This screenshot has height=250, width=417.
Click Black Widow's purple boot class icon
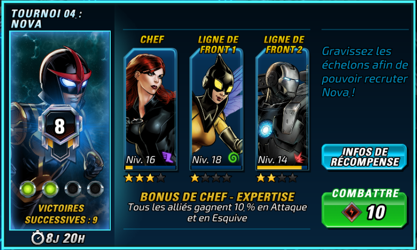pos(168,157)
